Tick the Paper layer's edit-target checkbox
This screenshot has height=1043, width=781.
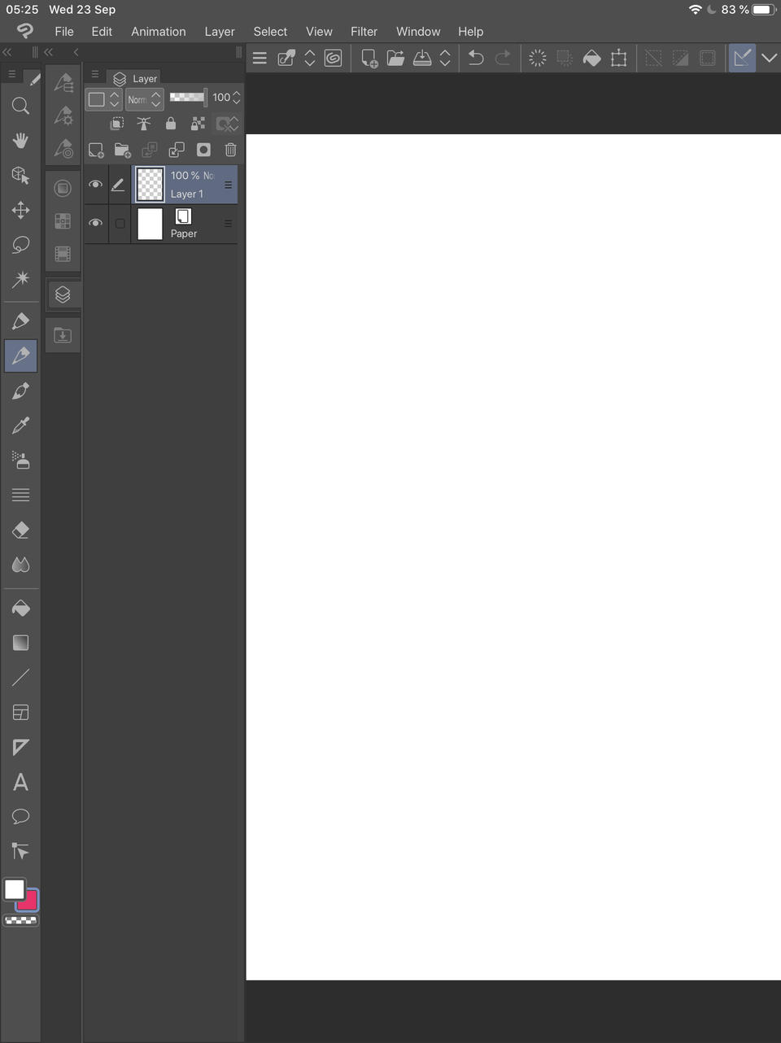pyautogui.click(x=120, y=224)
